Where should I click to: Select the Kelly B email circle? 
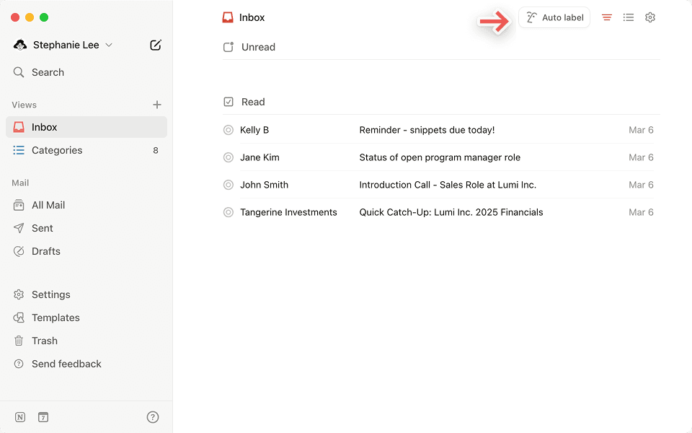pyautogui.click(x=229, y=129)
